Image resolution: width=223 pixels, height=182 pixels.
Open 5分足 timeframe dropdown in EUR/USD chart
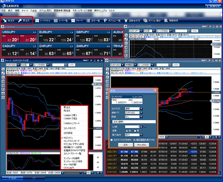tap(31, 65)
